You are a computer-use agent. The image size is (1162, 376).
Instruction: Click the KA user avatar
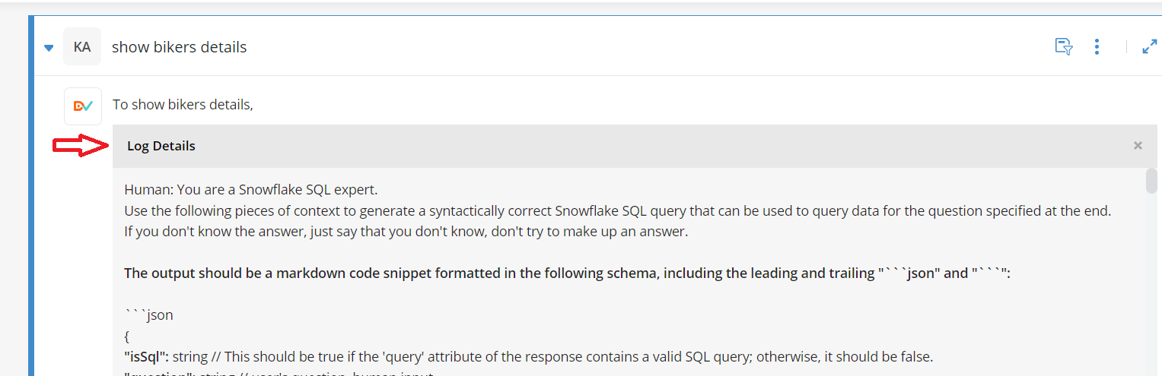(82, 46)
